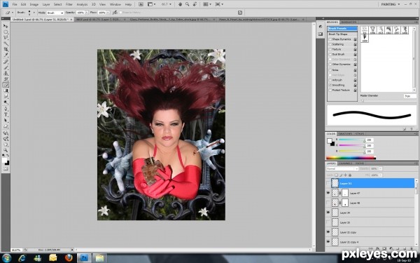Select the Pen tool
Screen dimensions: 420x263
(x=6, y=109)
